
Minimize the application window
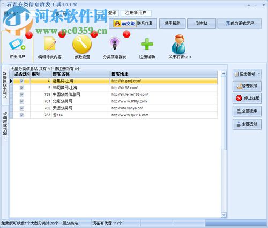(x=256, y=5)
